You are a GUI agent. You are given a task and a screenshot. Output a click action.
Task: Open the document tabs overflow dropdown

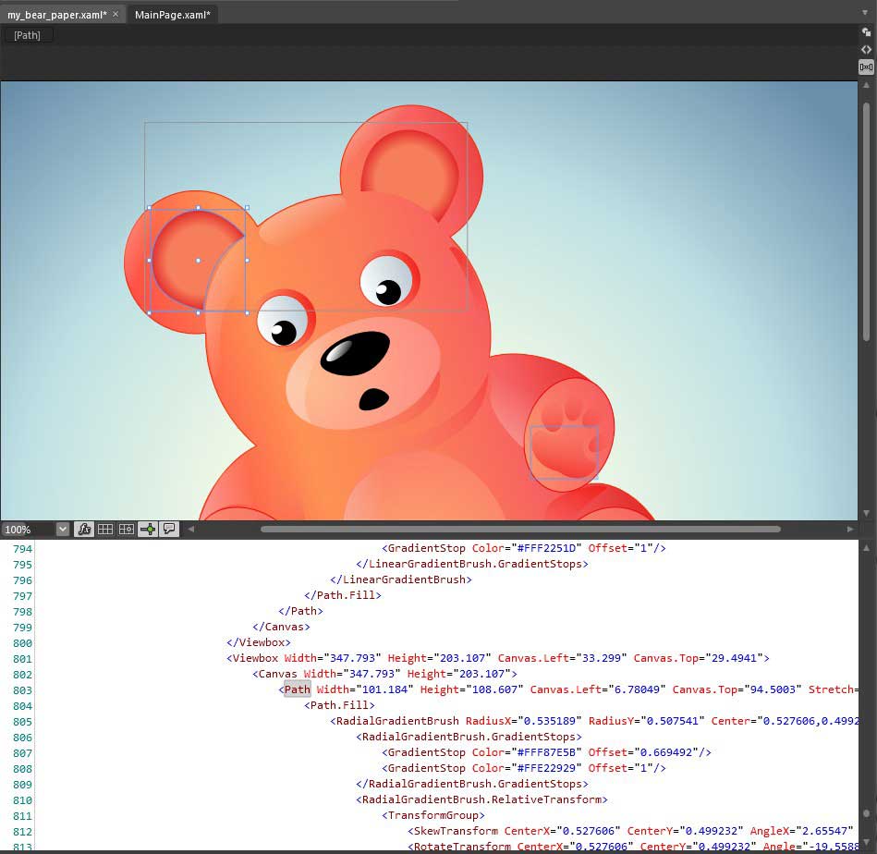click(865, 12)
